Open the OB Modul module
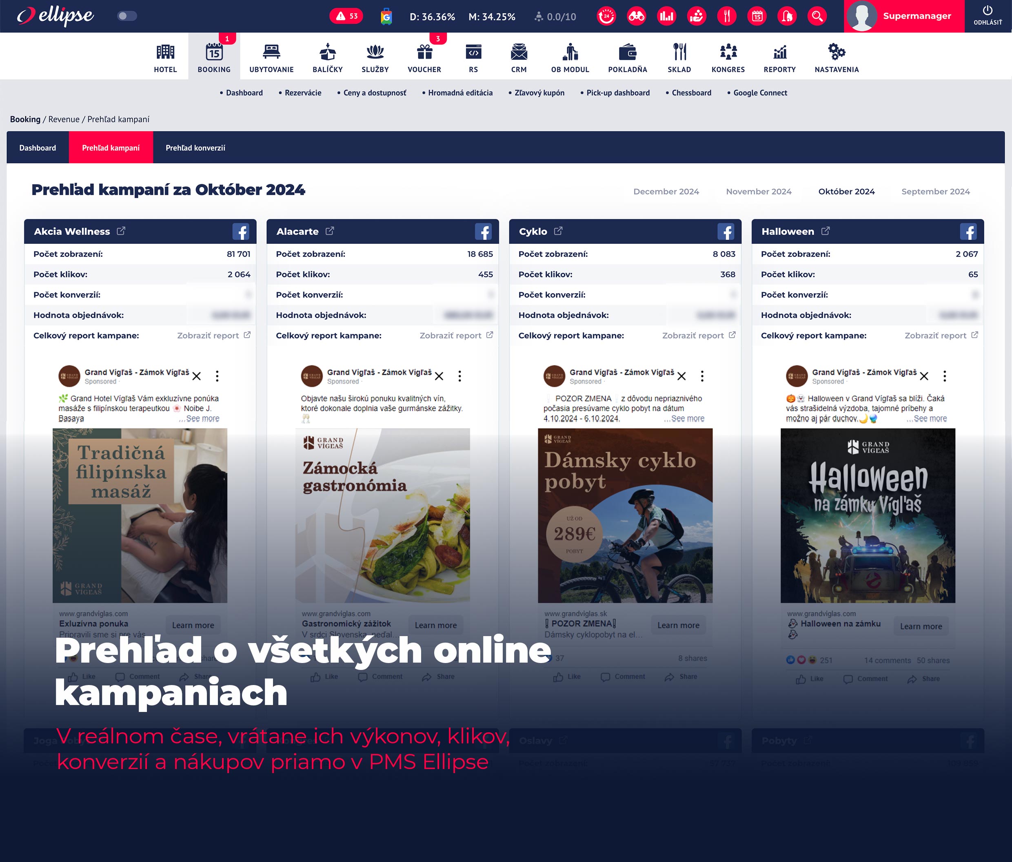Screen dimensions: 1012x862 [x=570, y=57]
